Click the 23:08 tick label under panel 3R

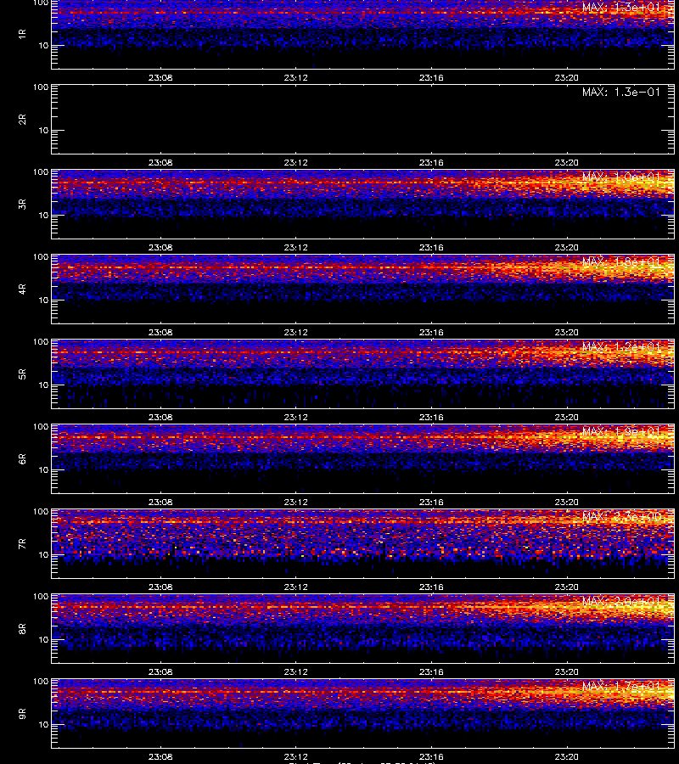[x=160, y=247]
